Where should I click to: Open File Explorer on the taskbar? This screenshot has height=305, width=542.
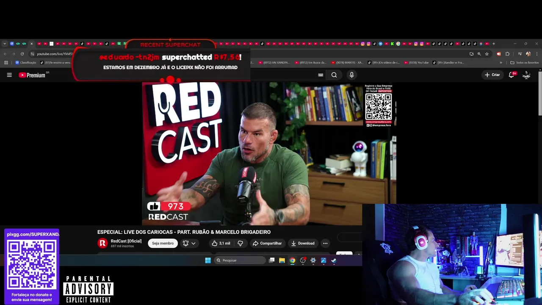(x=282, y=261)
